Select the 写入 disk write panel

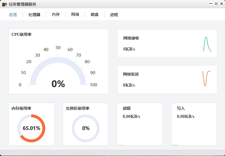click(x=194, y=124)
